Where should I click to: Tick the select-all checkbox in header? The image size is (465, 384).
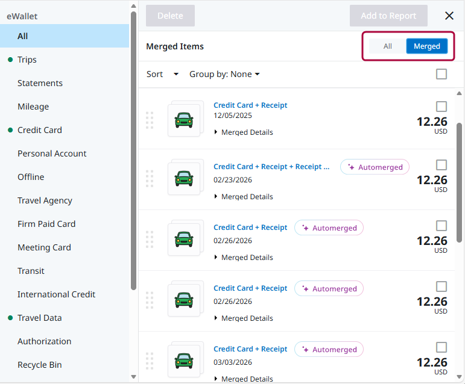pos(441,74)
